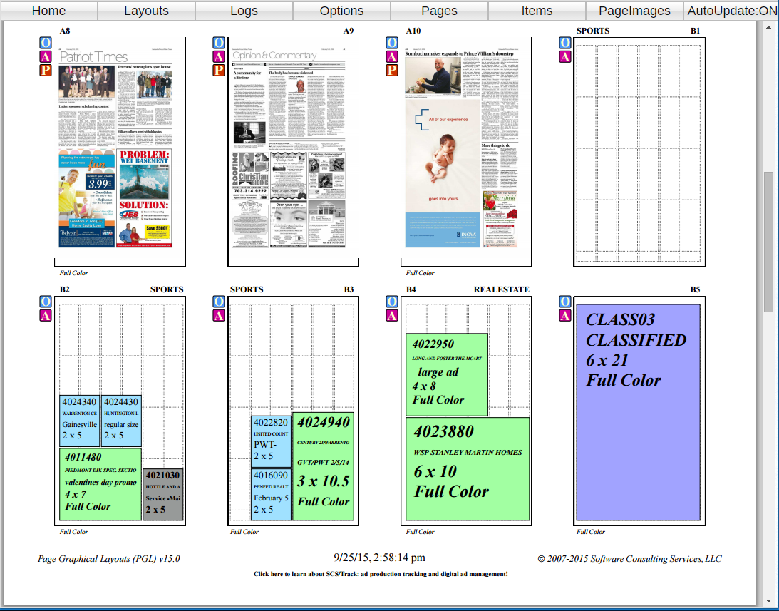Click the Software Consulting Services copyright text
This screenshot has height=611, width=779.
click(629, 559)
